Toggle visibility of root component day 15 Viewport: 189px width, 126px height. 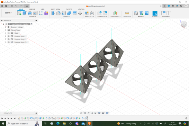(6, 24)
